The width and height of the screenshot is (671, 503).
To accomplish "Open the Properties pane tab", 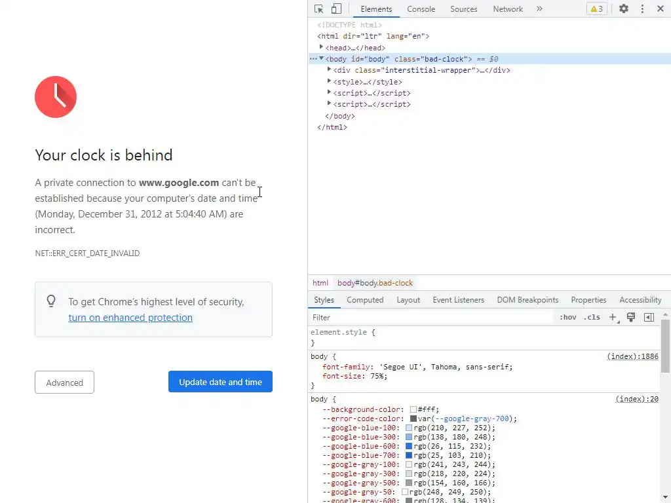I will pos(588,300).
